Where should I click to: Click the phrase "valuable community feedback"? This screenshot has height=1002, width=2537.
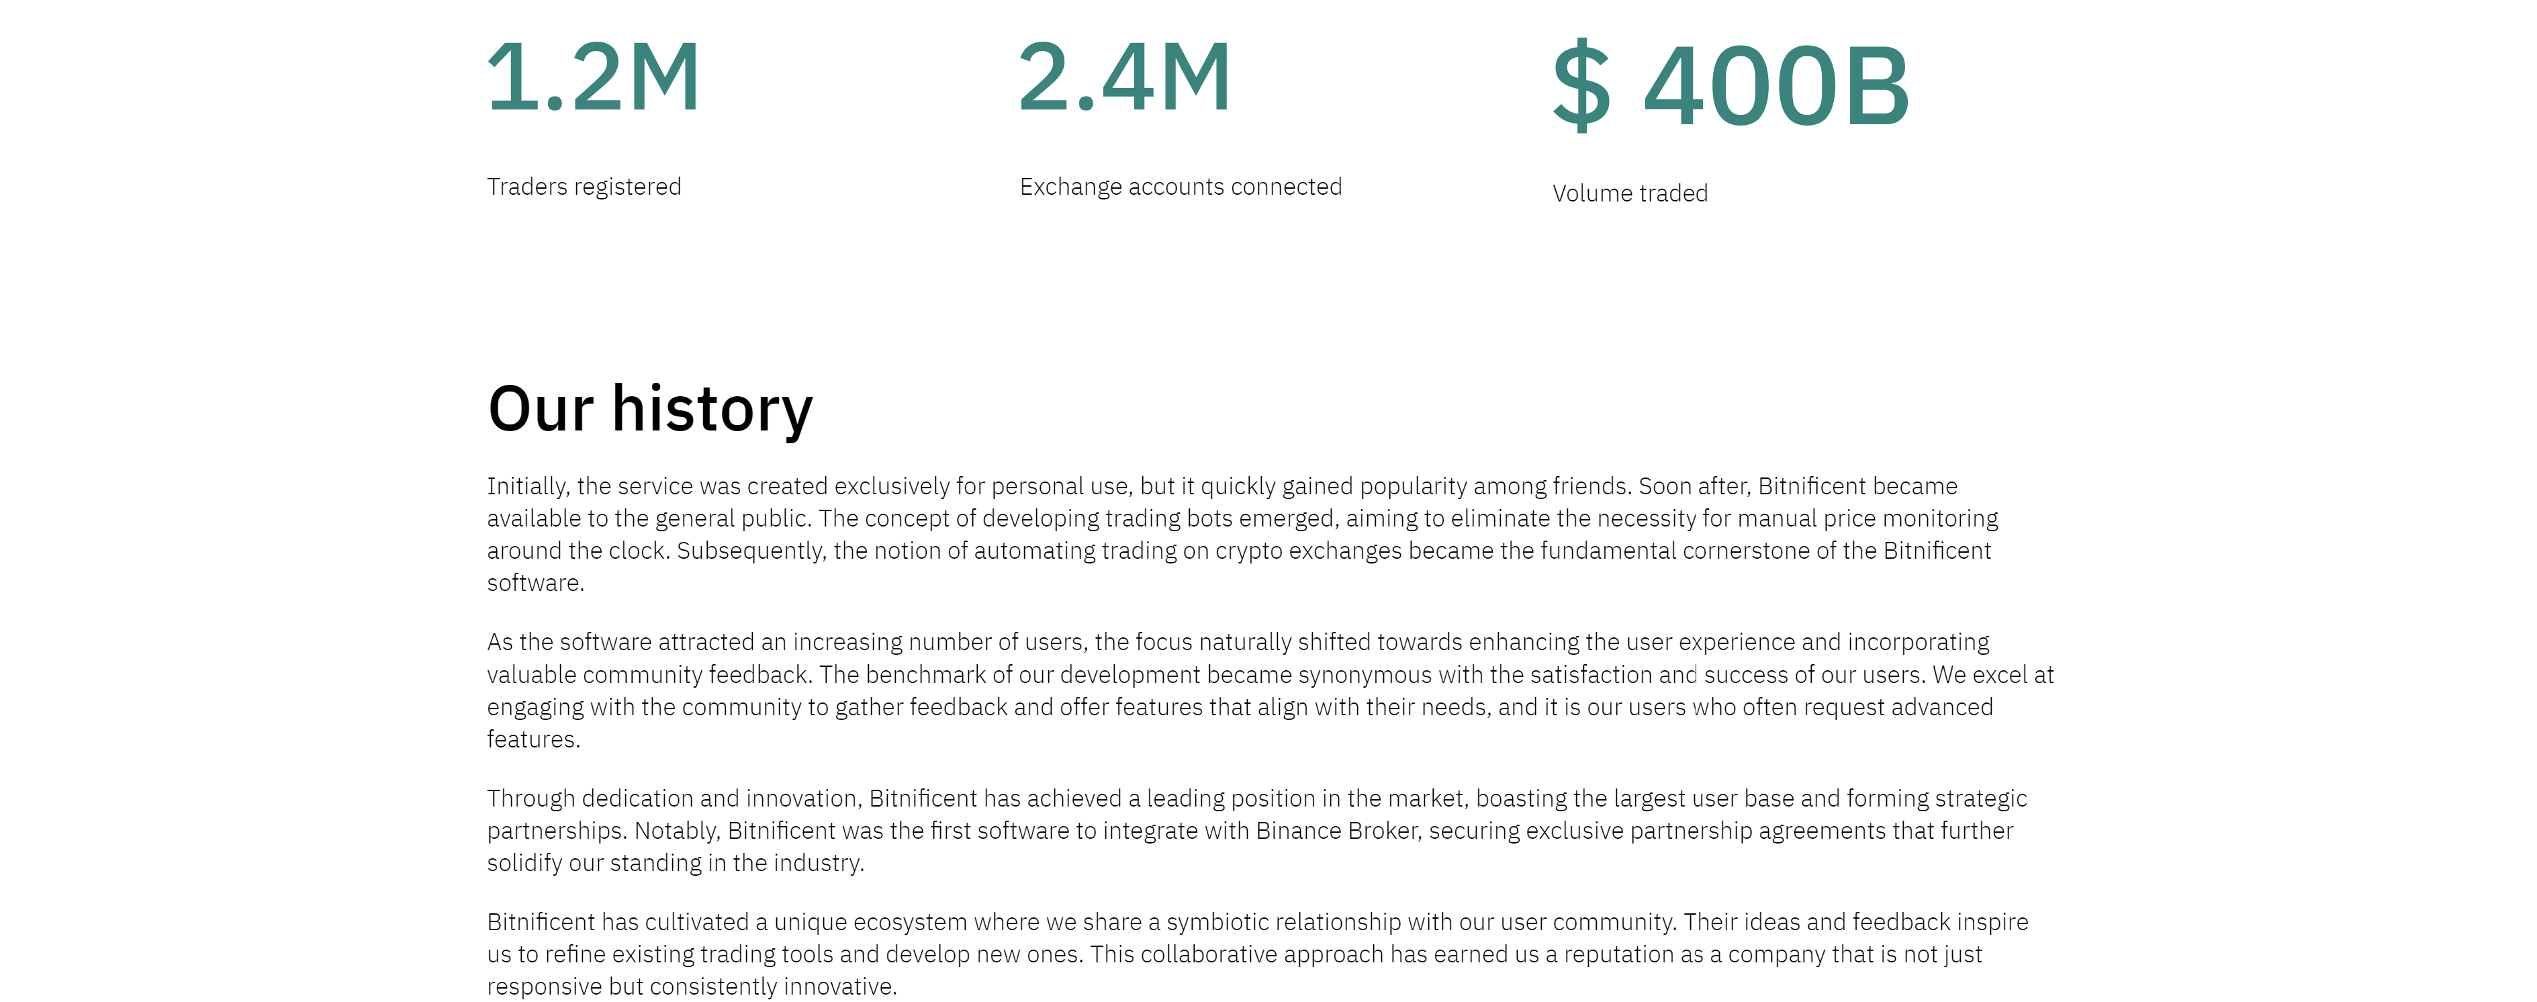pyautogui.click(x=649, y=675)
